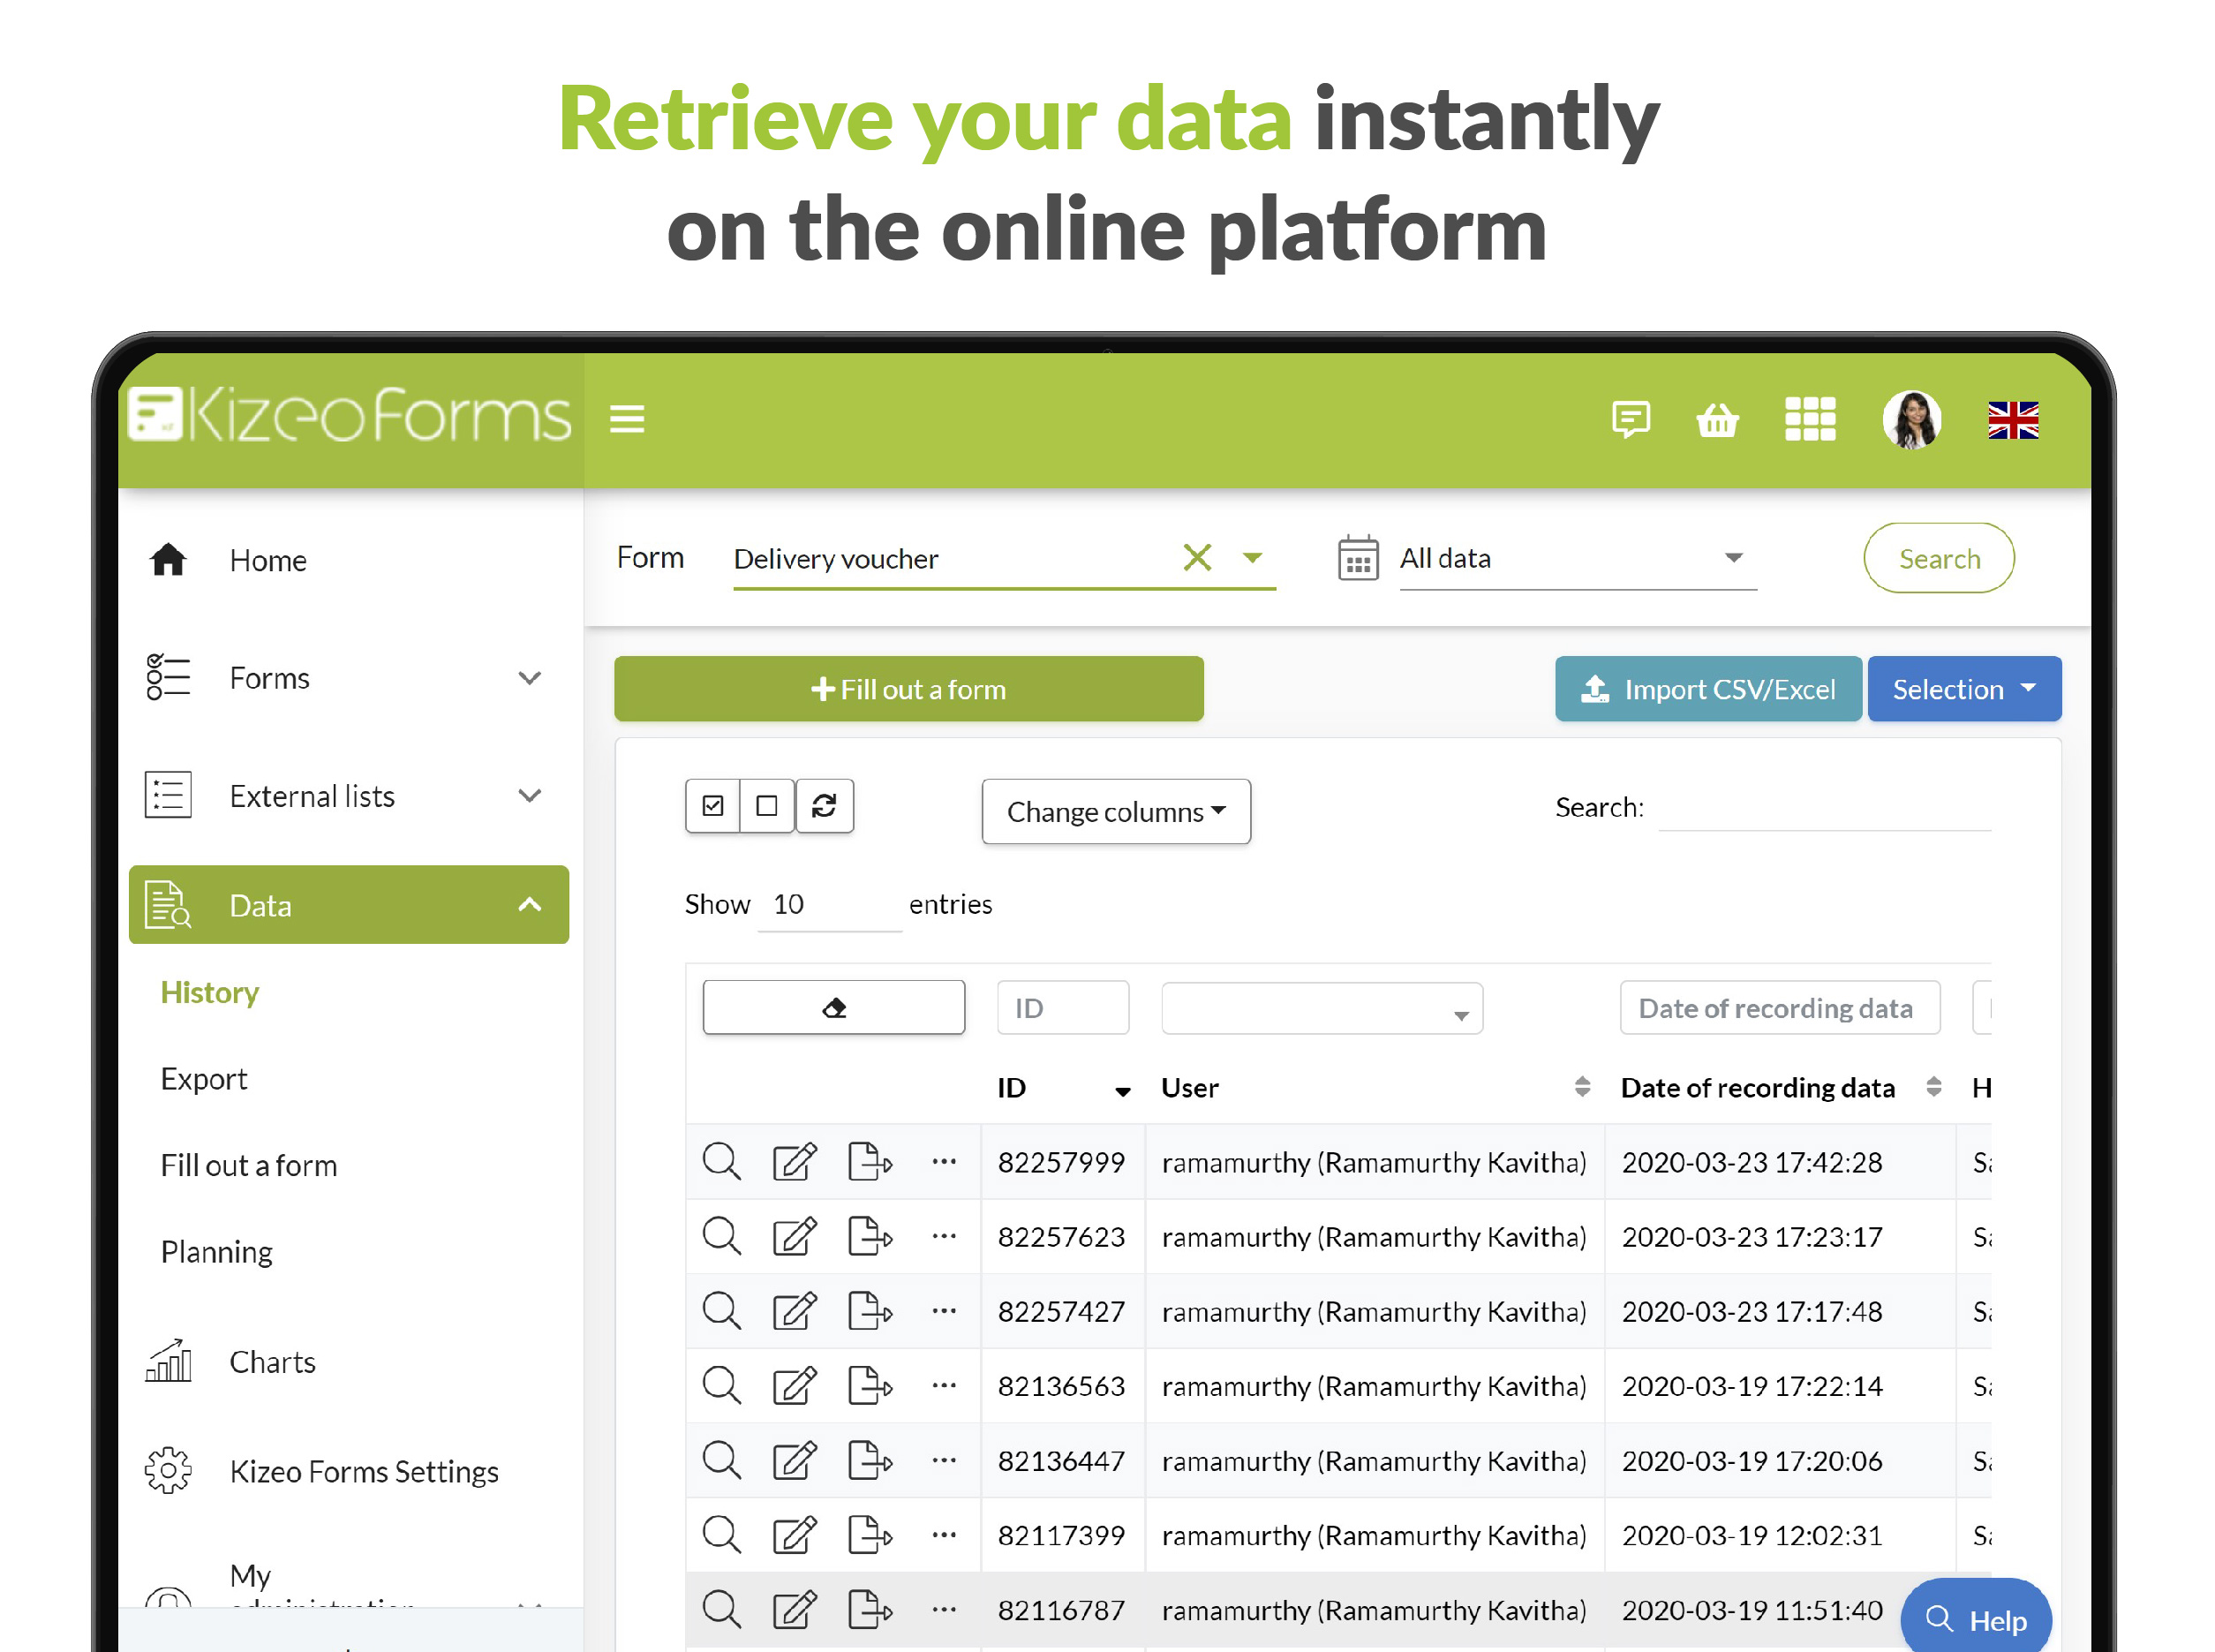The width and height of the screenshot is (2215, 1652).
Task: Open more options for record 82116787
Action: (943, 1609)
